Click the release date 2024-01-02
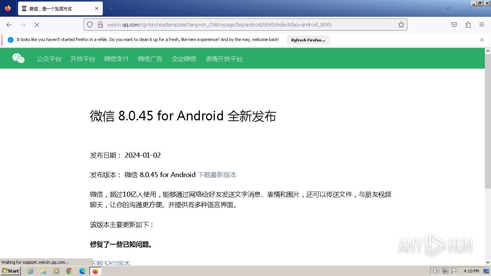Screen dimensions: 491x276 143,155
